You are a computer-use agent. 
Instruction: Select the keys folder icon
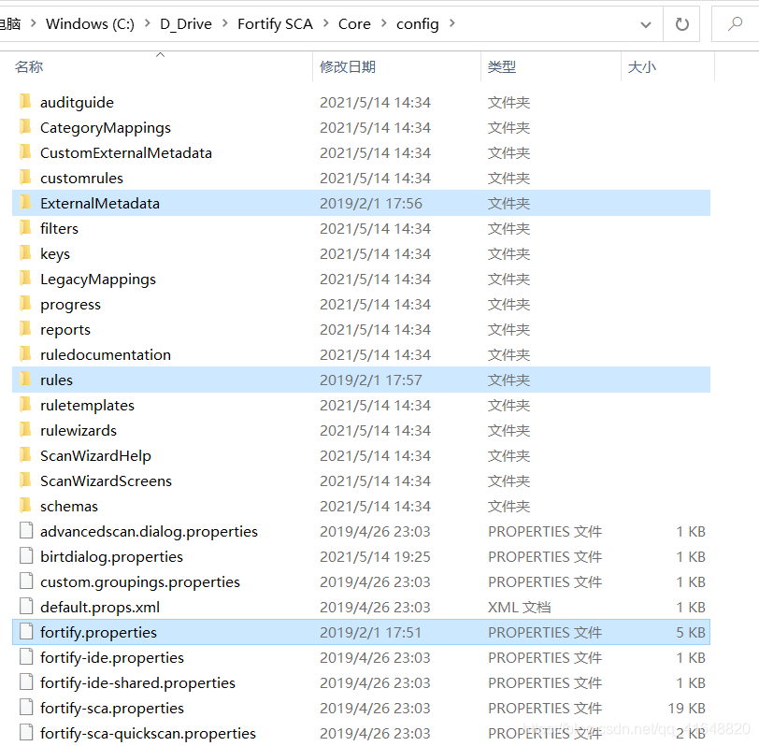pyautogui.click(x=25, y=252)
